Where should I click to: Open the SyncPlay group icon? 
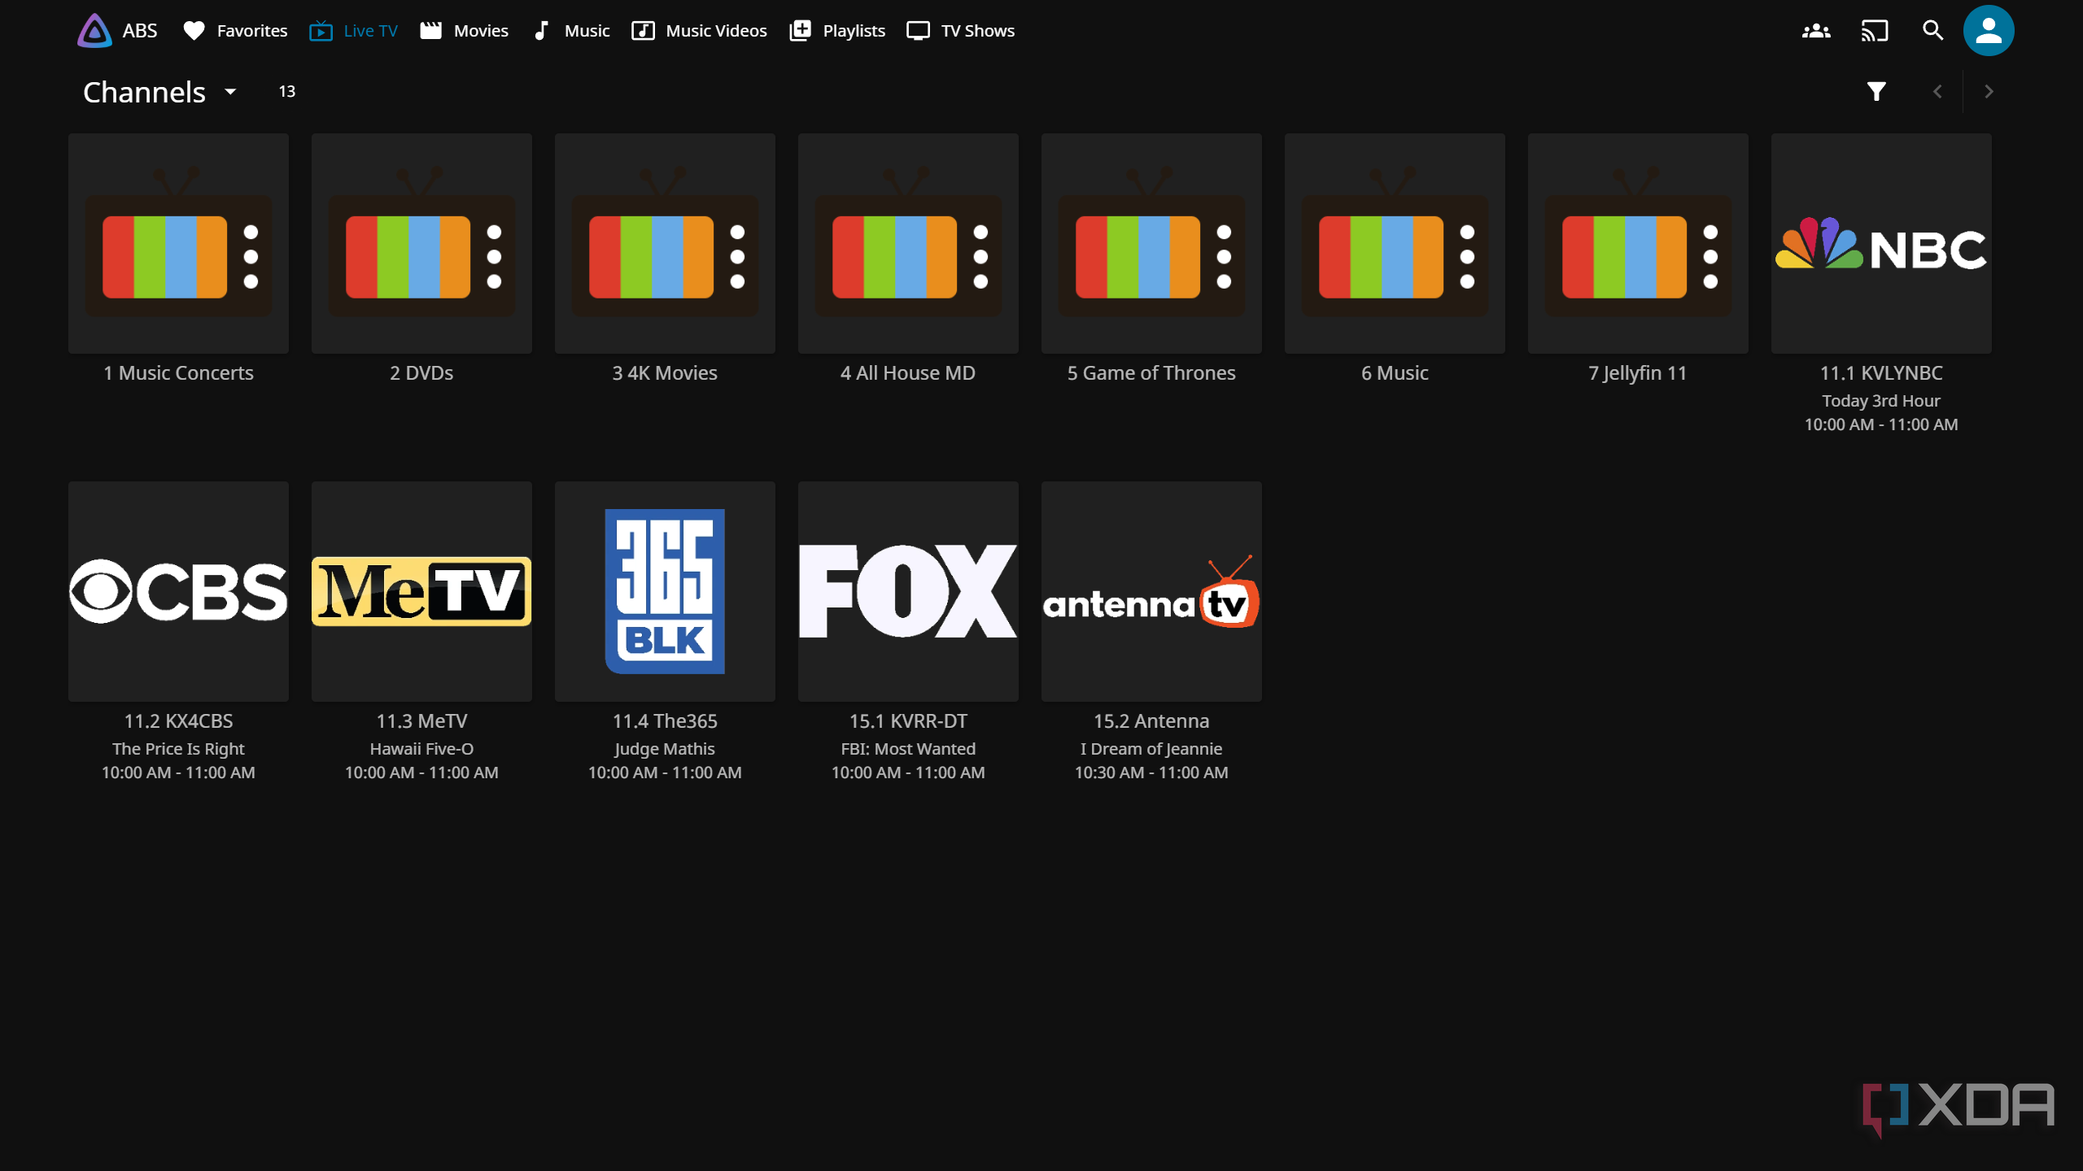(1816, 31)
